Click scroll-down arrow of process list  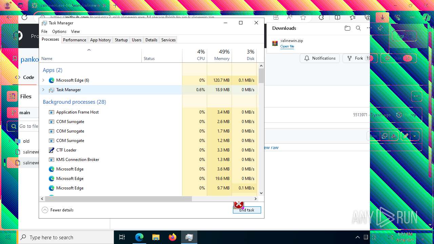261,193
